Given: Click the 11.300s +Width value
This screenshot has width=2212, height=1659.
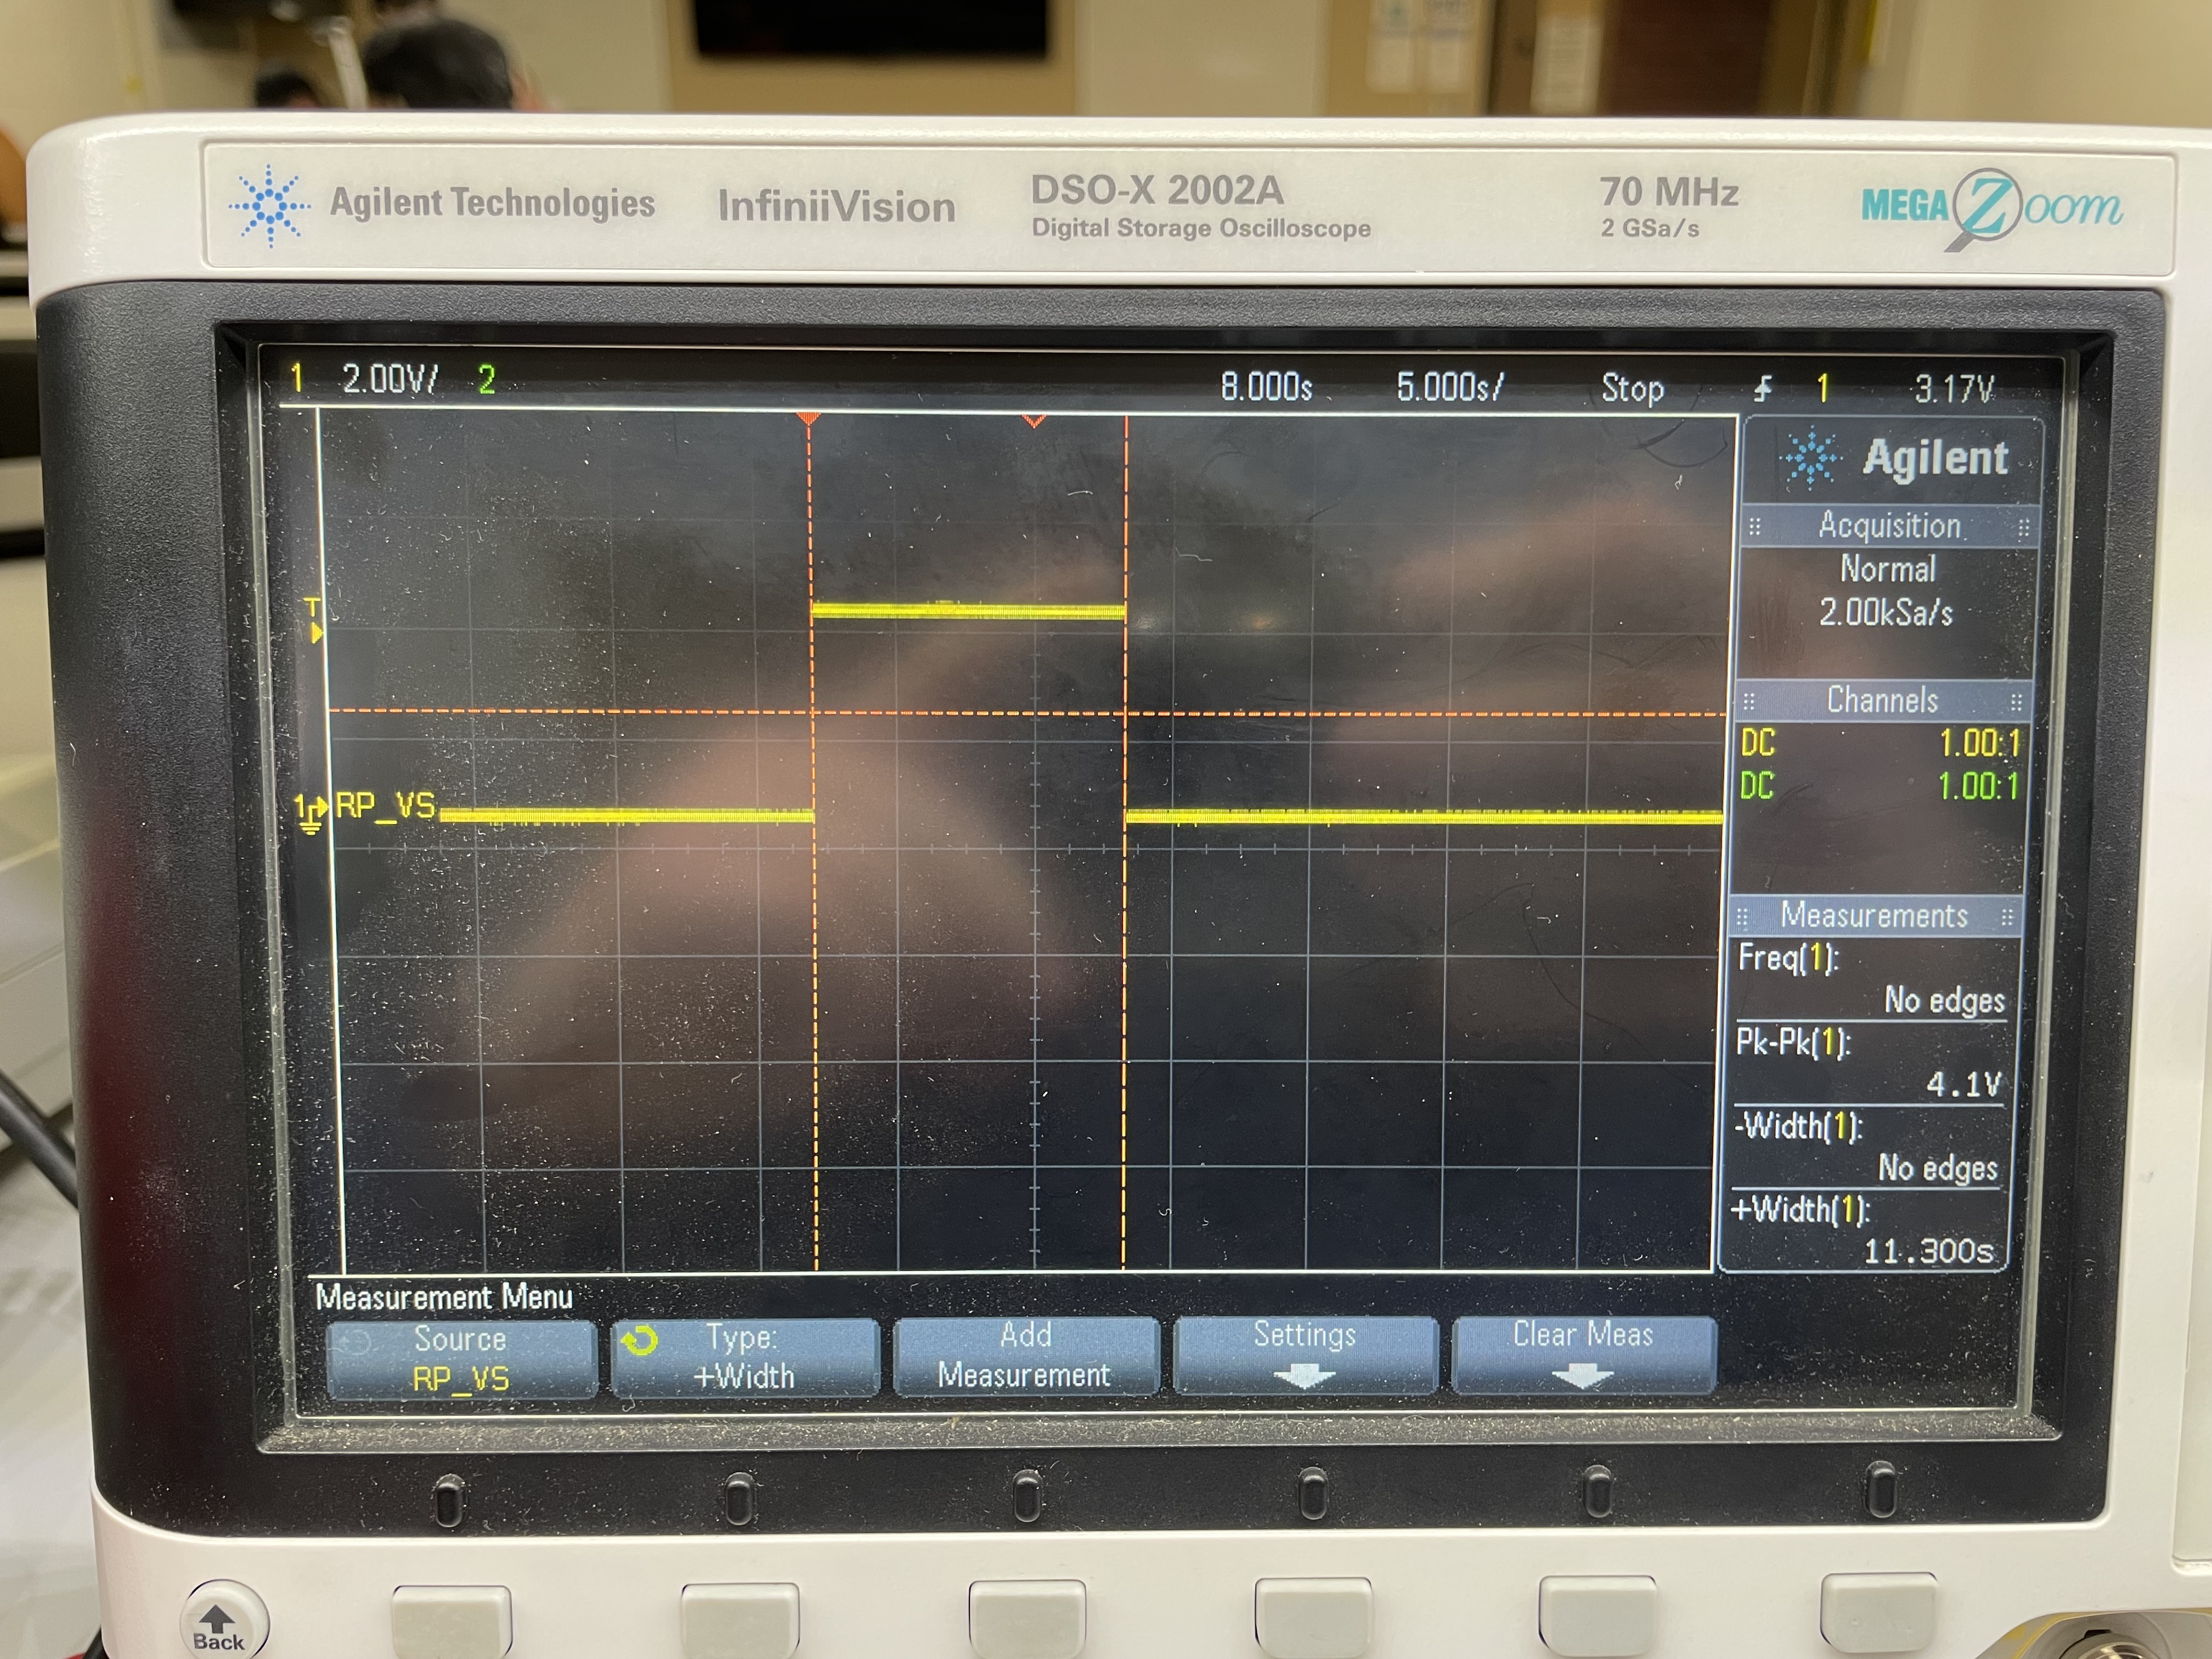Looking at the screenshot, I should coord(1929,1251).
